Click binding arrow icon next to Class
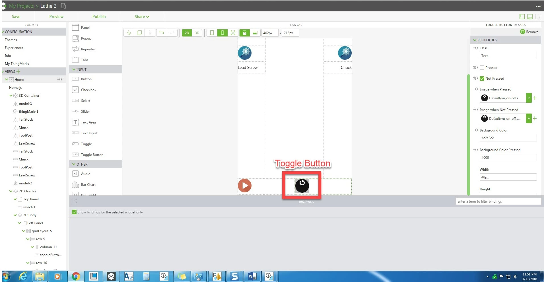The image size is (544, 282). pos(475,48)
